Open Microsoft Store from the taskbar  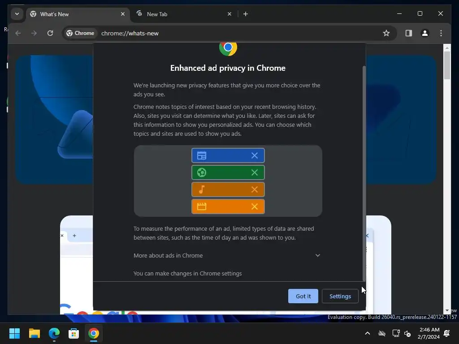point(74,333)
